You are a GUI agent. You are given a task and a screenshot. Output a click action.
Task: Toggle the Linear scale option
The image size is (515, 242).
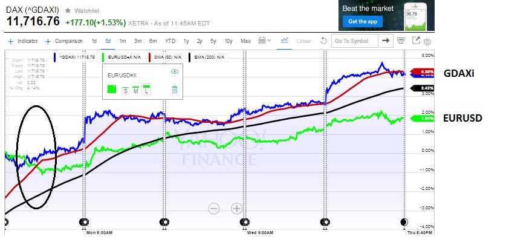pos(304,41)
